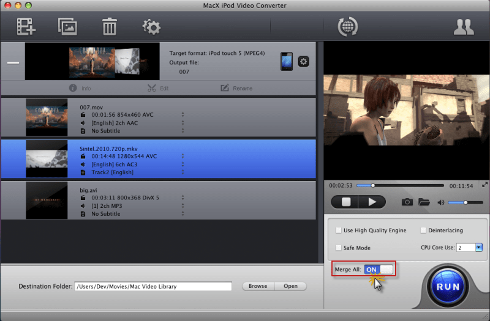This screenshot has width=490, height=321.
Task: Click the file name big.avi
Action: [x=88, y=190]
